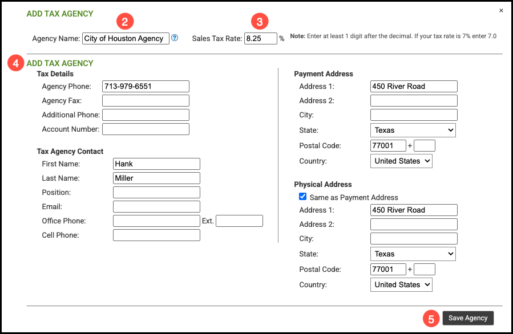
Task: Click the Payment Address City field
Action: tap(414, 115)
